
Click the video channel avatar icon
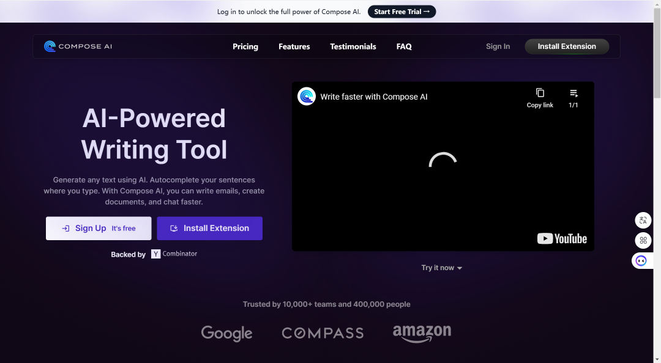click(x=307, y=97)
